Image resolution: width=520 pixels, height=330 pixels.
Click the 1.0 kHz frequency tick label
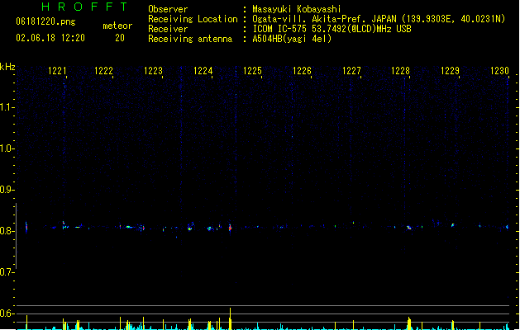pos(7,148)
